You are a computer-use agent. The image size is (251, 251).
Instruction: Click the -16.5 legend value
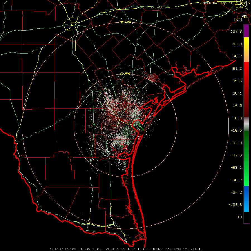point(236,131)
